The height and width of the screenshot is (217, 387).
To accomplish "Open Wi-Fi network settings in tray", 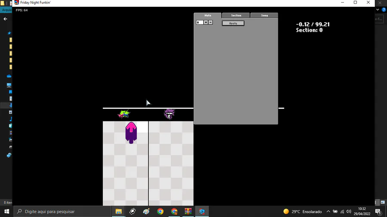I will tap(342, 211).
